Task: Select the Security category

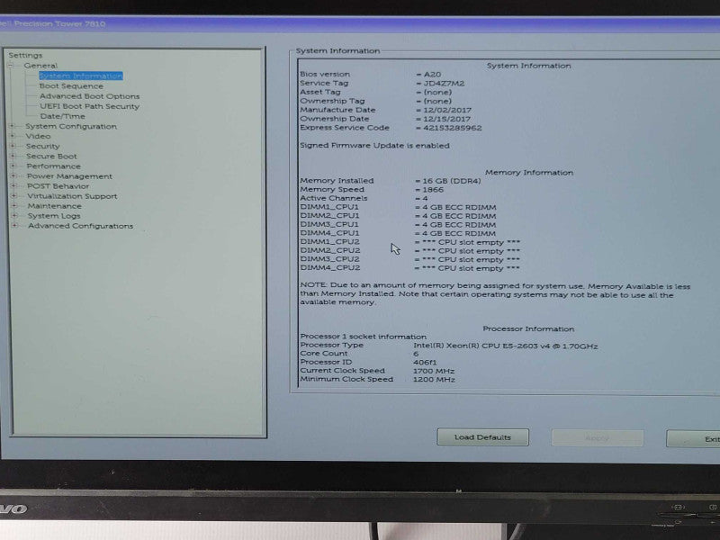Action: [x=42, y=146]
